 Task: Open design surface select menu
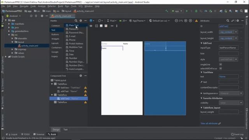[x=92, y=21]
